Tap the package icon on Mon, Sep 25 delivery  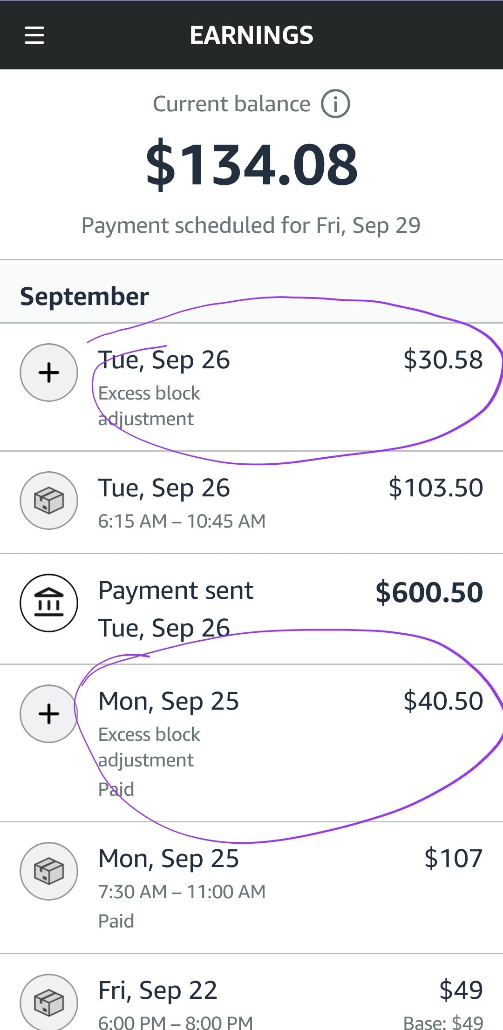pos(49,872)
